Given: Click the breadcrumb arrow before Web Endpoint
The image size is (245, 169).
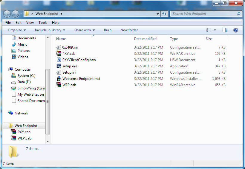Looking at the screenshot, I should pyautogui.click(x=32, y=14).
